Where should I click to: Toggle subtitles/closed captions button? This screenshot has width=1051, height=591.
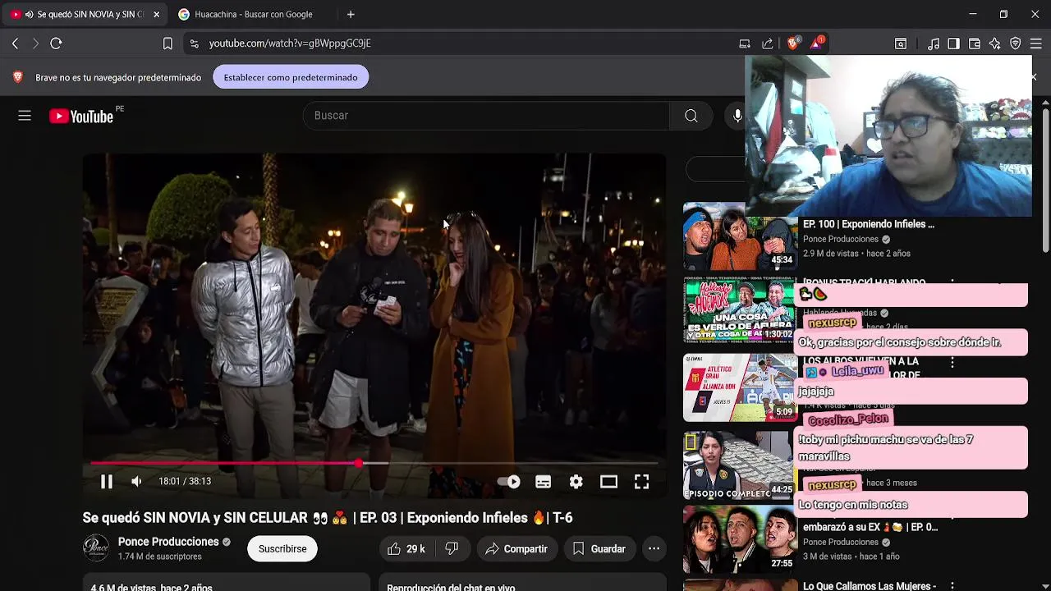tap(543, 482)
